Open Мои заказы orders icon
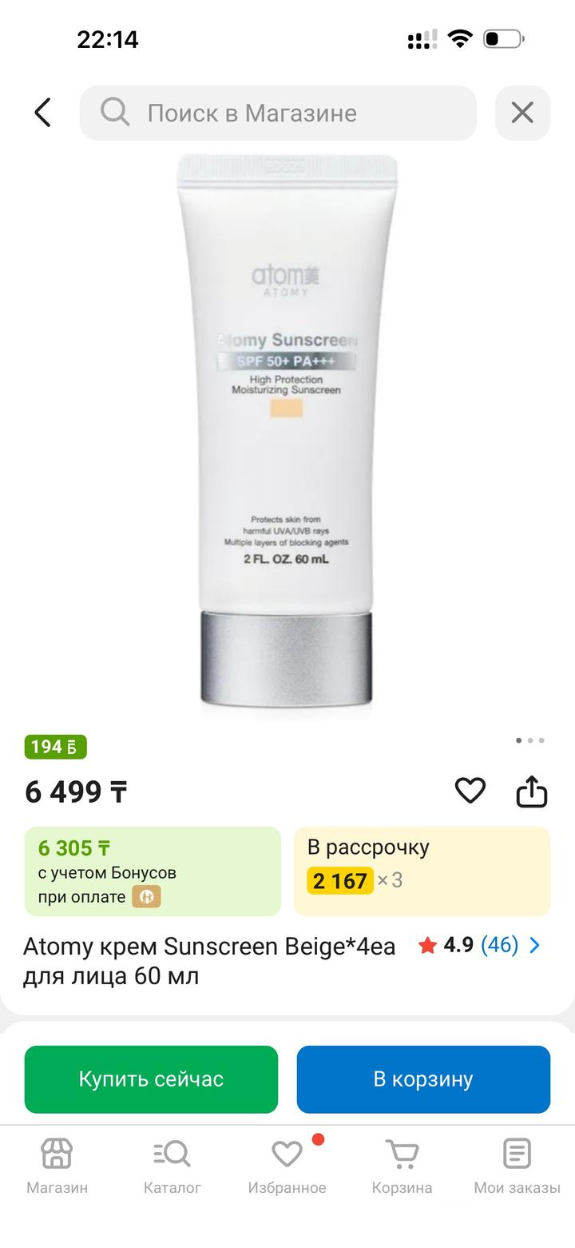 (x=517, y=1166)
